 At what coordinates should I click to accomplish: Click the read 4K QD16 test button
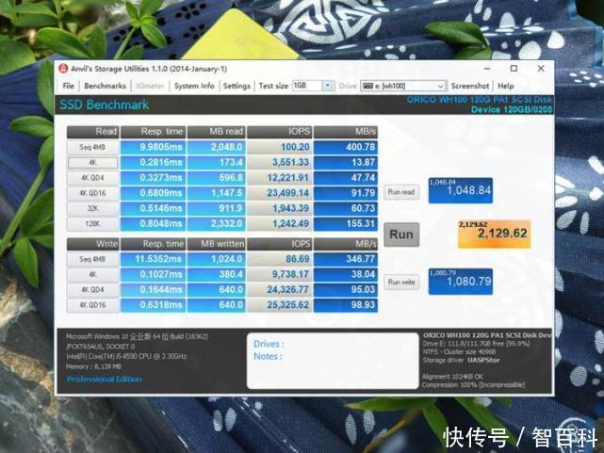pos(92,193)
